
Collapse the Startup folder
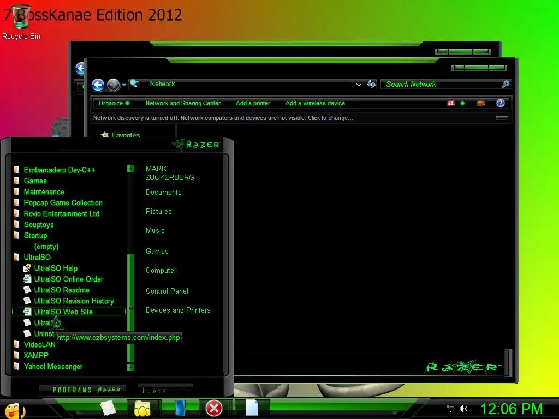35,236
